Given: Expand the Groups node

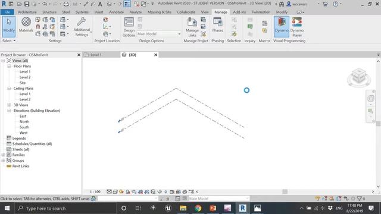Looking at the screenshot, I should pos(3,160).
